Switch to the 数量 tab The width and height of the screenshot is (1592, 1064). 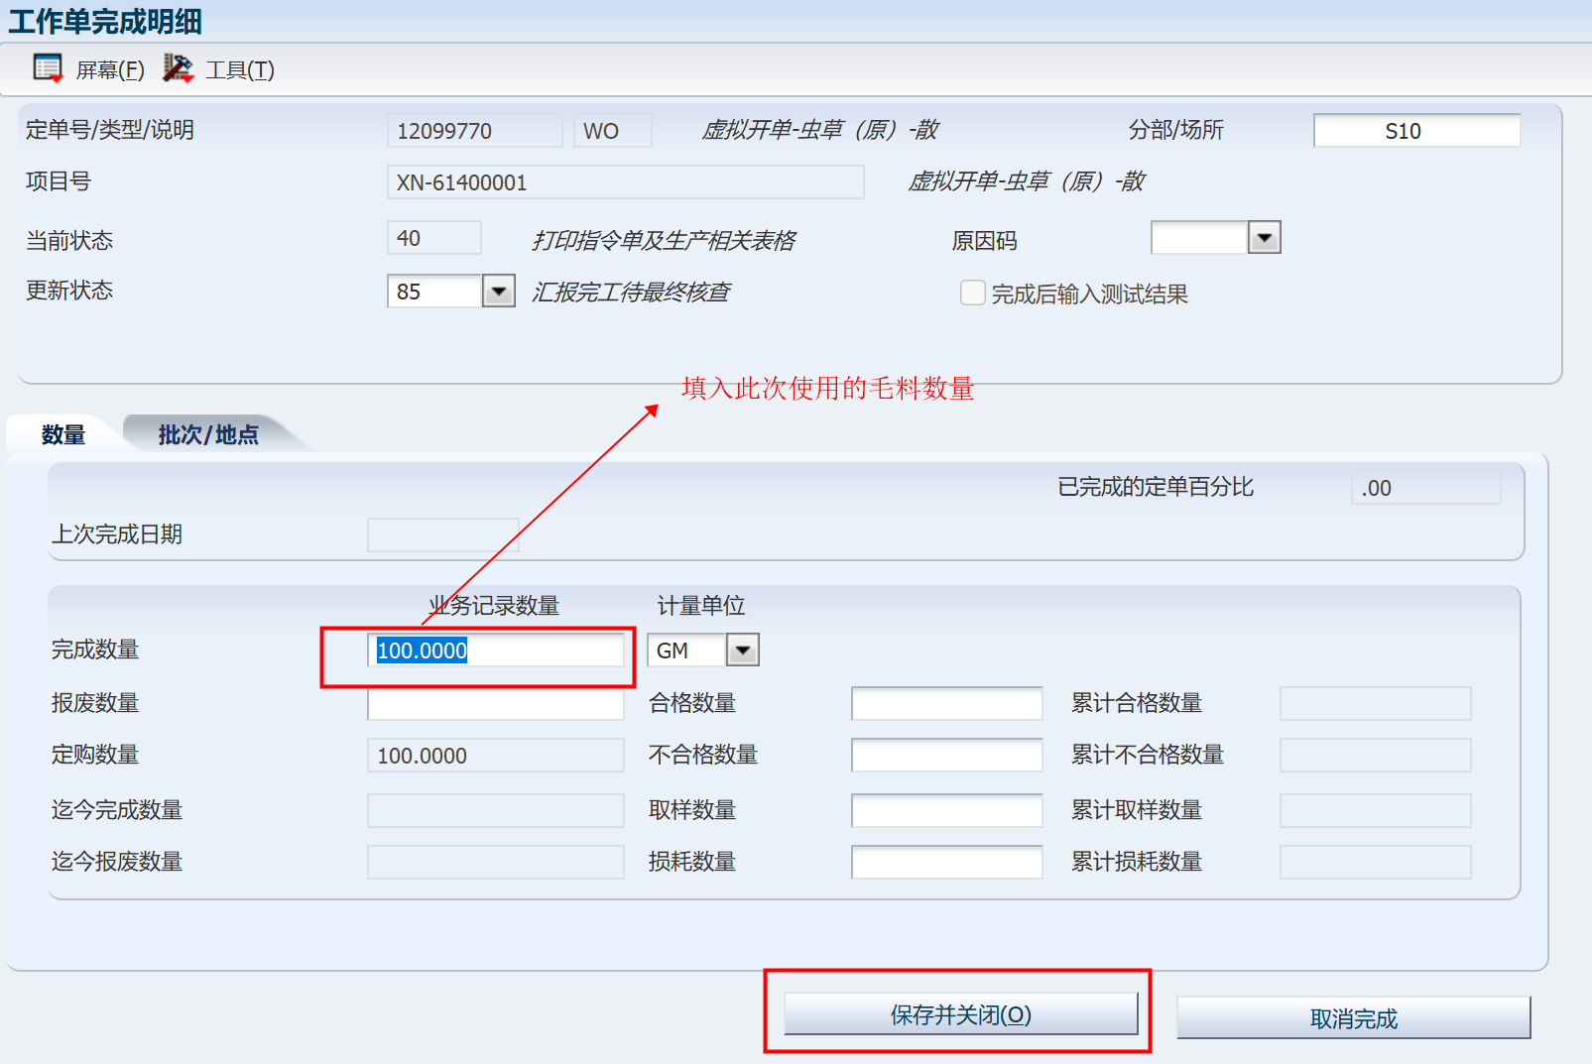(x=63, y=434)
